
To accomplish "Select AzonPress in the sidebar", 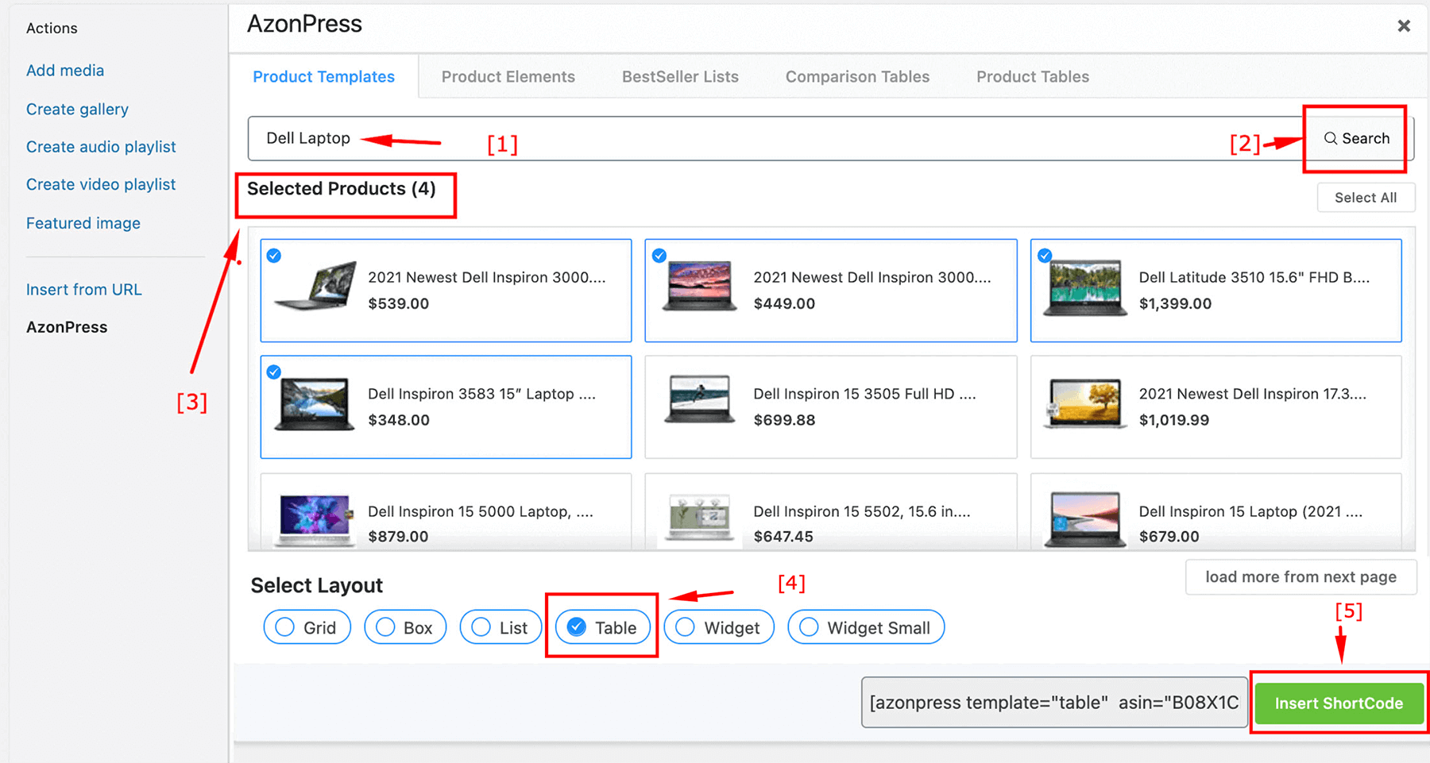I will click(67, 327).
